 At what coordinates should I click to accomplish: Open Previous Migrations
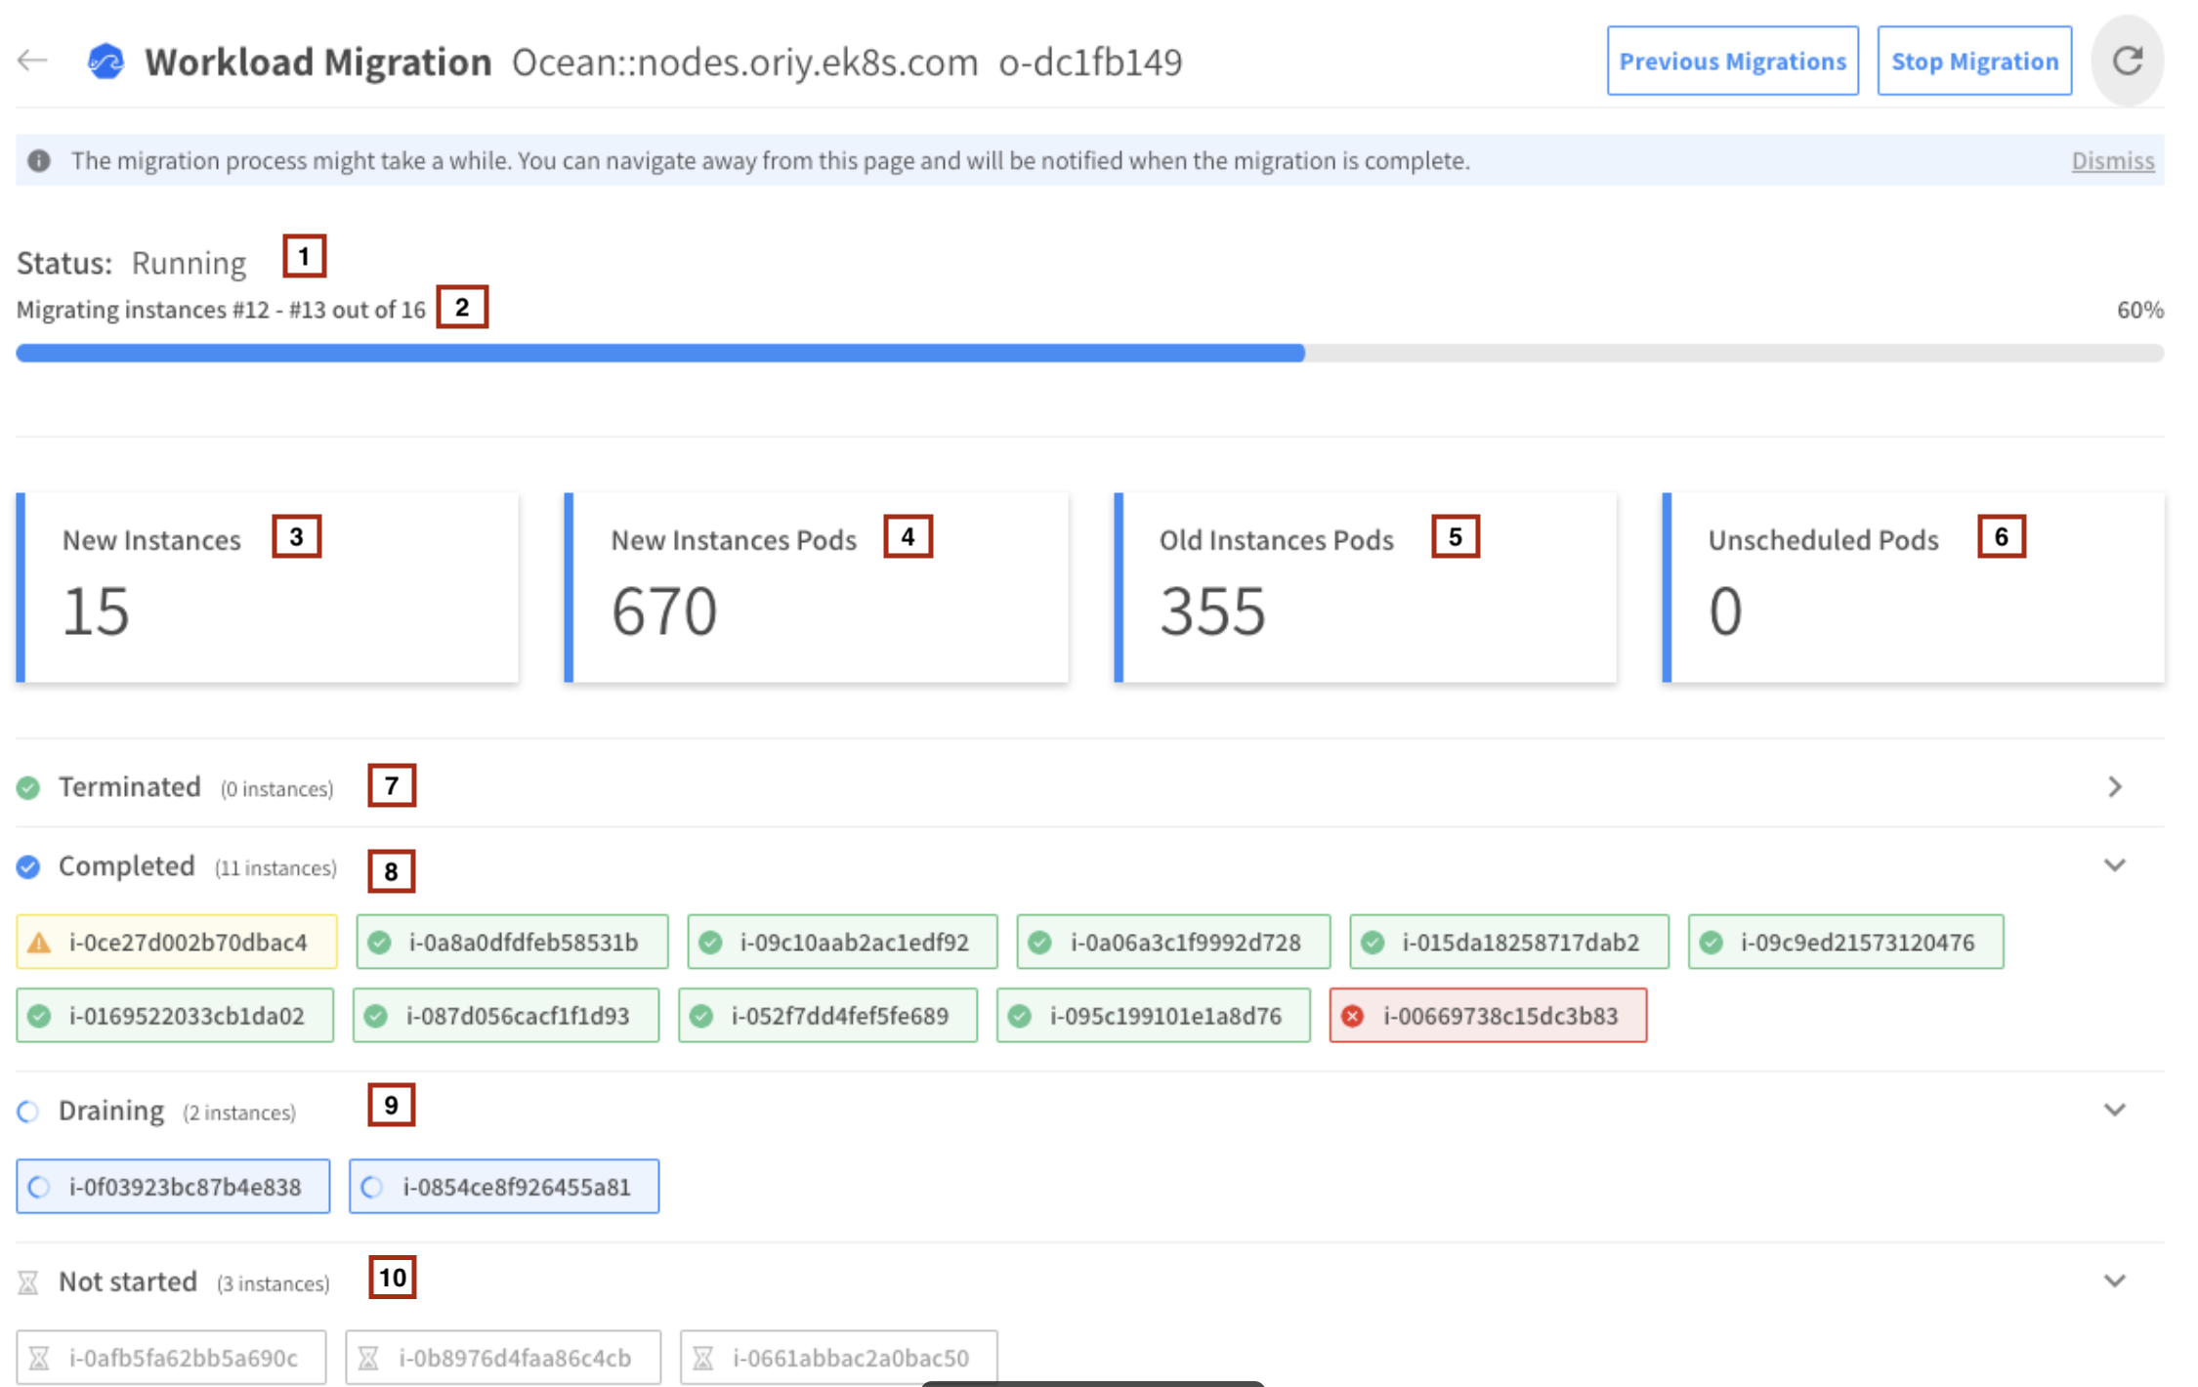[x=1732, y=61]
